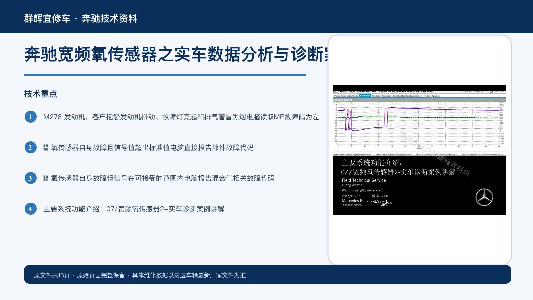The width and height of the screenshot is (533, 300).
Task: Select the highlighted Actual values tab
Action: click(x=365, y=96)
